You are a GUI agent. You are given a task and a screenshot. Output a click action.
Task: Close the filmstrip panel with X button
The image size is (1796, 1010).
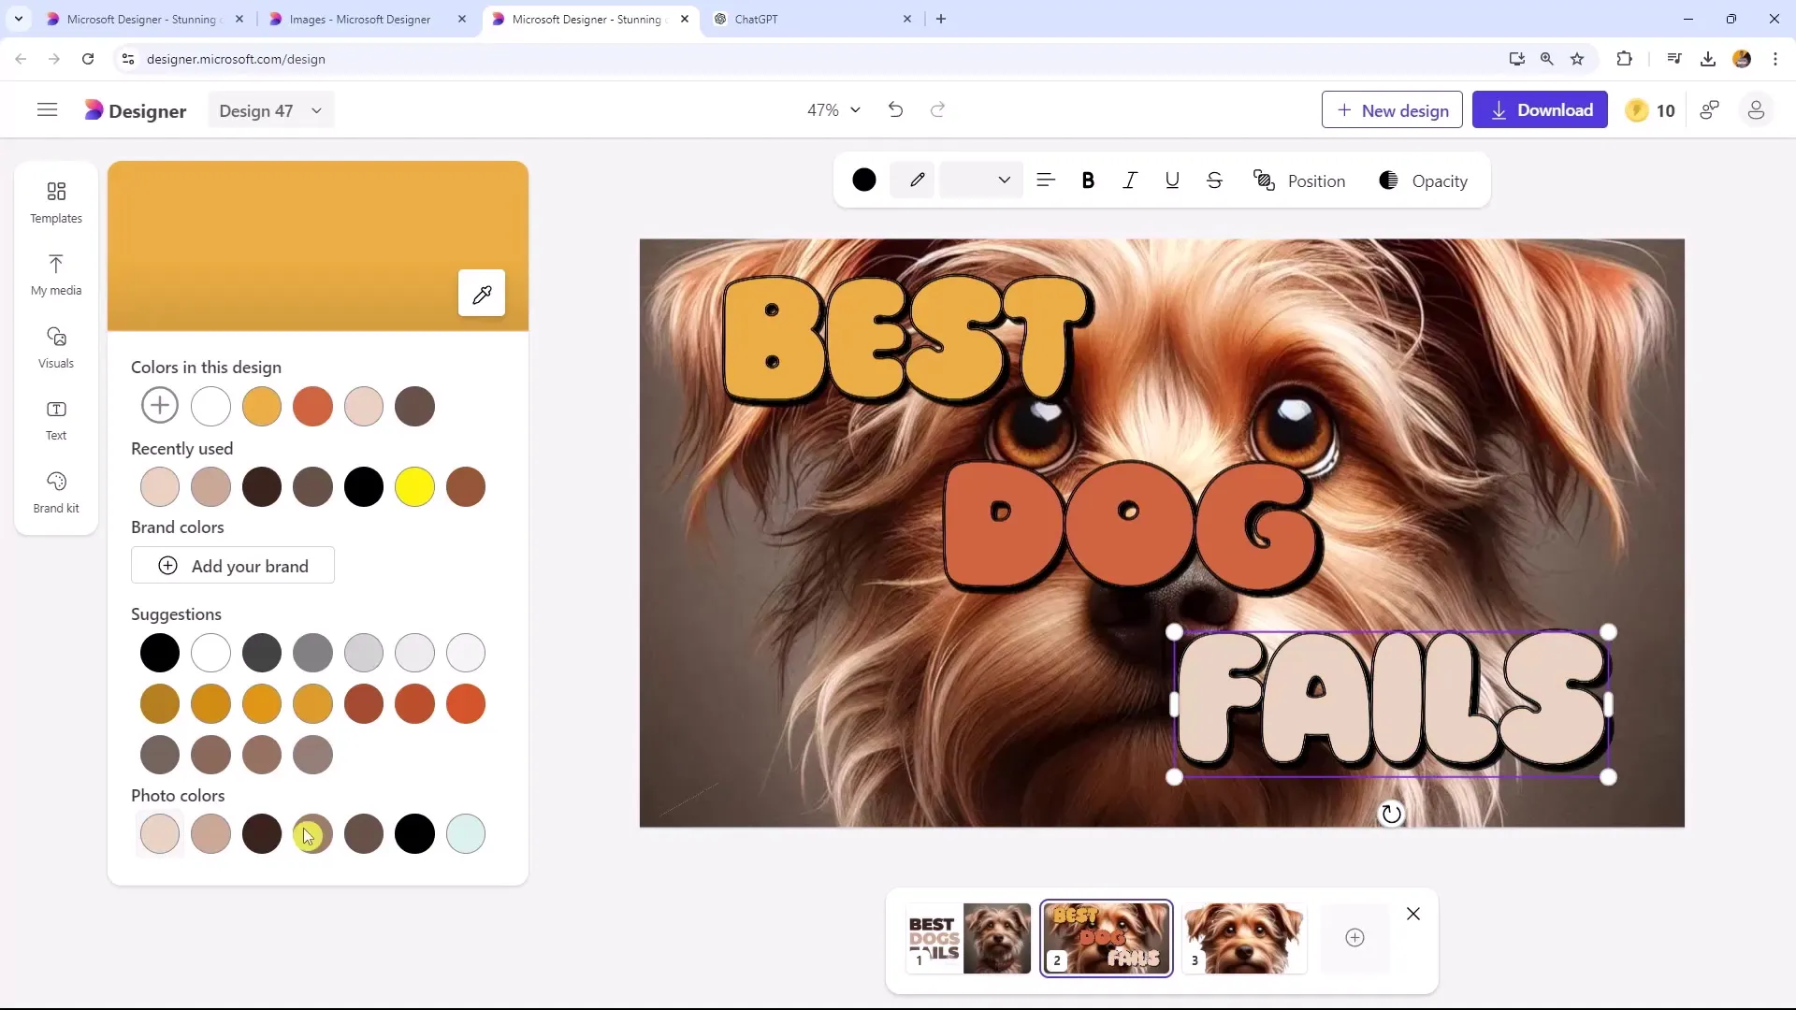point(1412,914)
